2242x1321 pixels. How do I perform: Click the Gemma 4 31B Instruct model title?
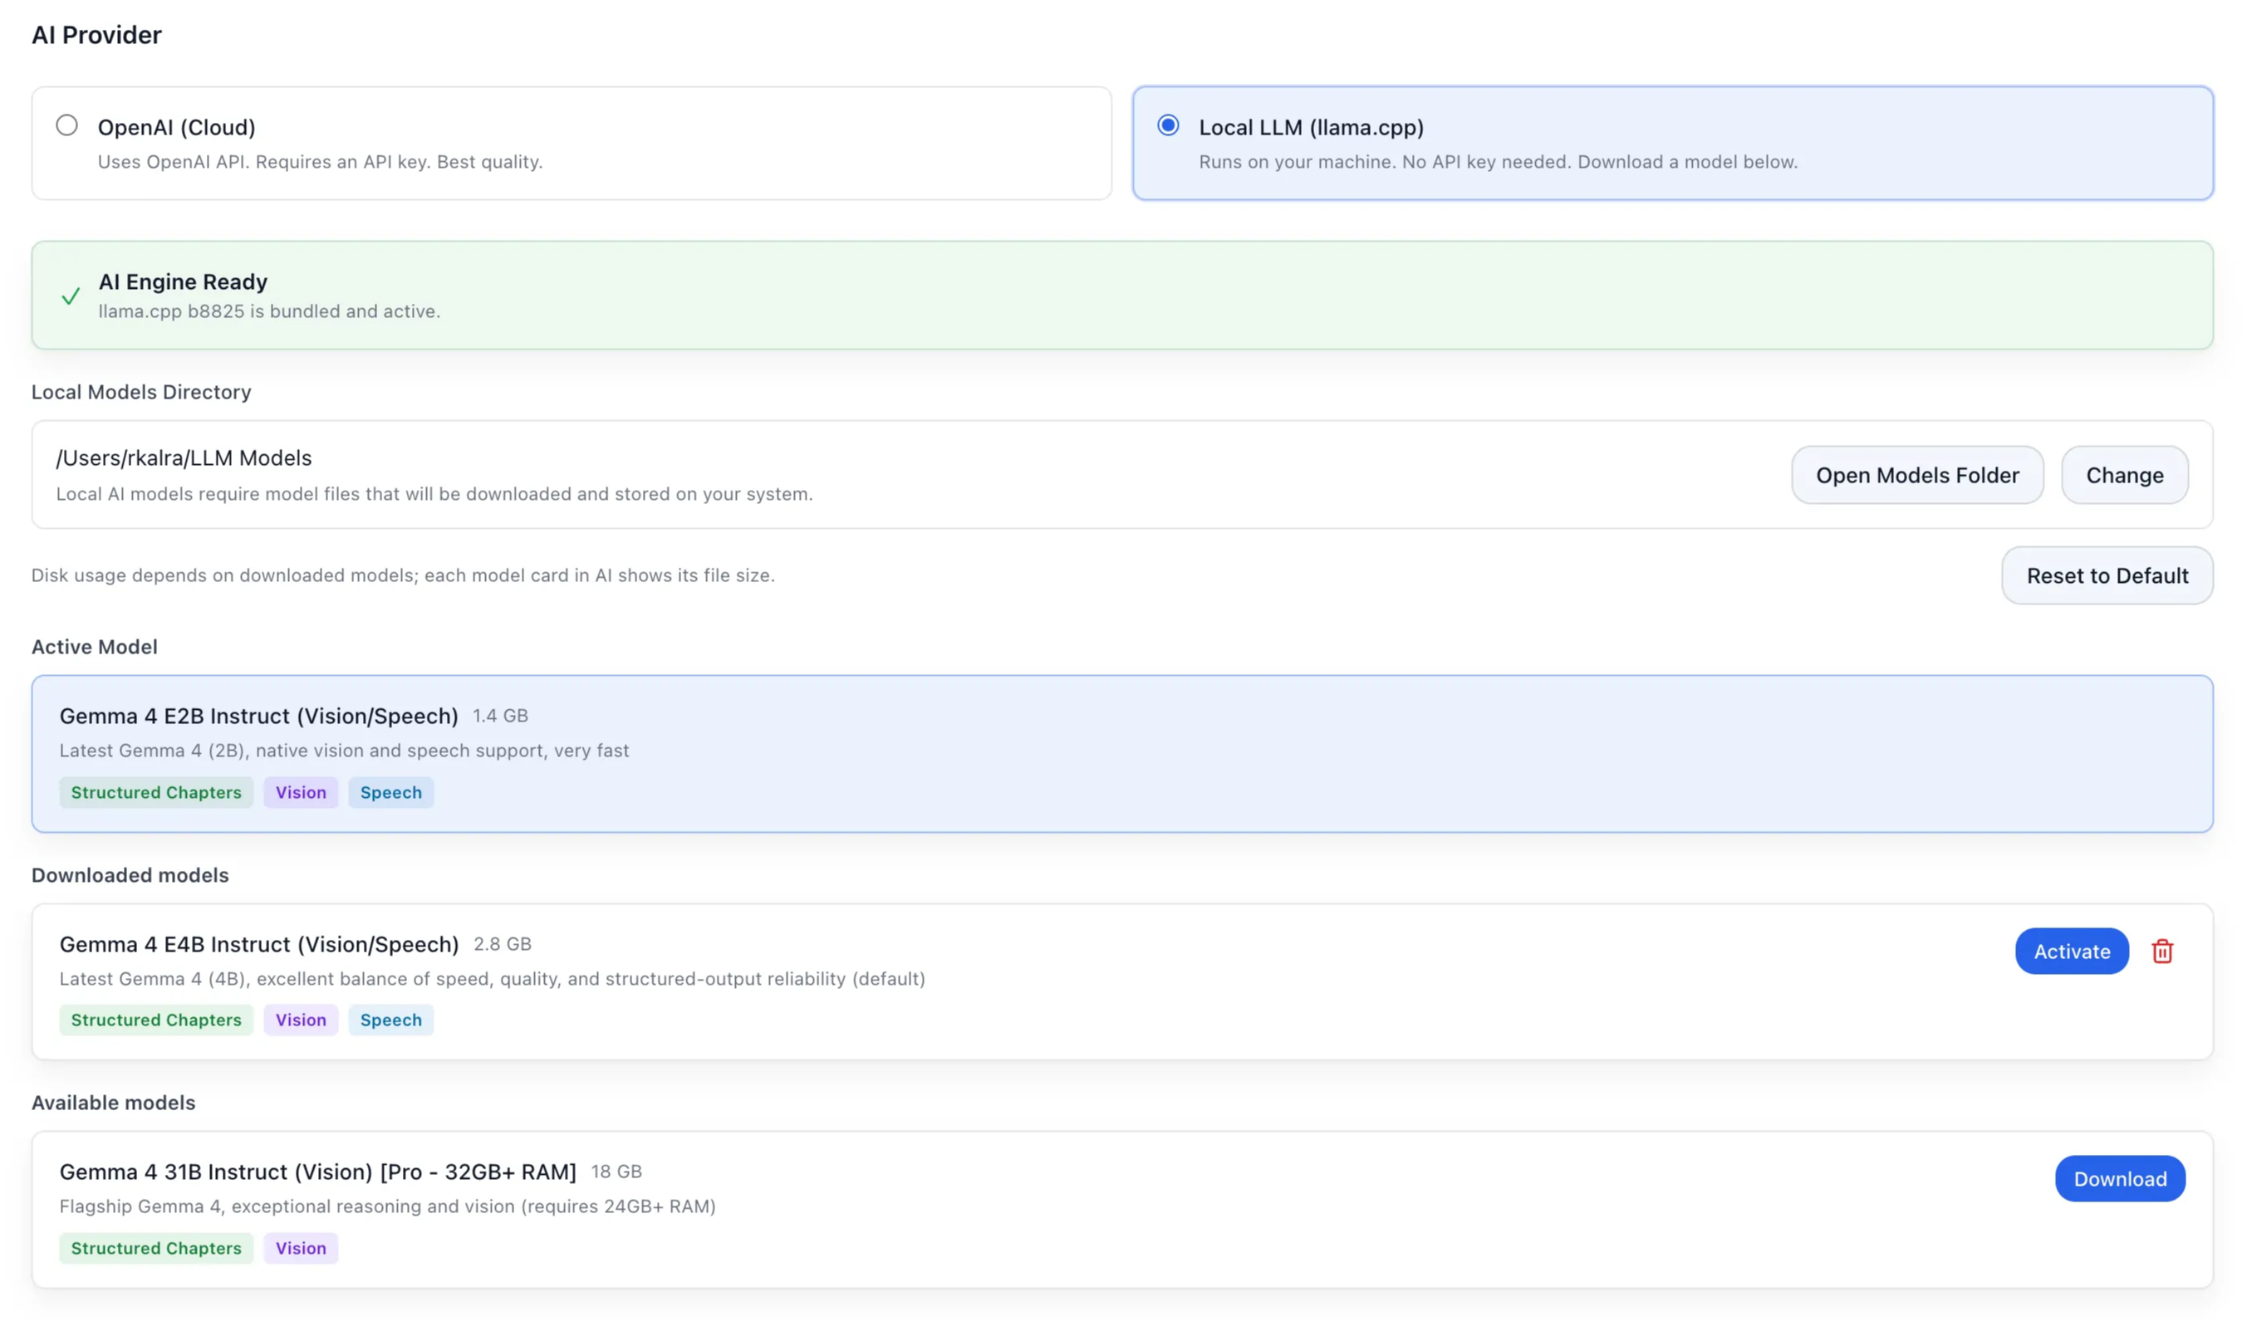(318, 1172)
